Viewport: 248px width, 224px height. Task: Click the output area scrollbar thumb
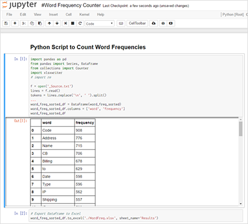click(x=241, y=129)
